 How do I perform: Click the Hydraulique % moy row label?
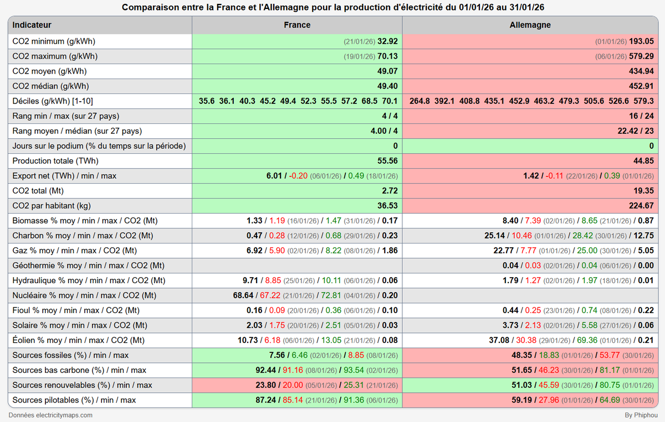click(89, 280)
